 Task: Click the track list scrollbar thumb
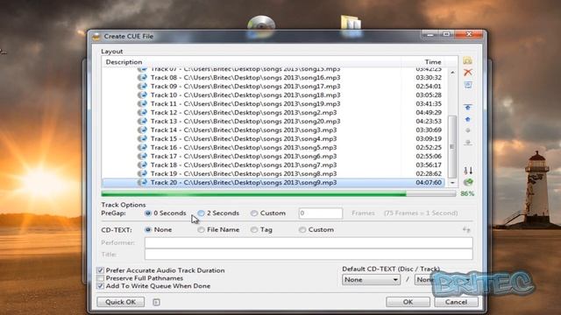(452, 146)
